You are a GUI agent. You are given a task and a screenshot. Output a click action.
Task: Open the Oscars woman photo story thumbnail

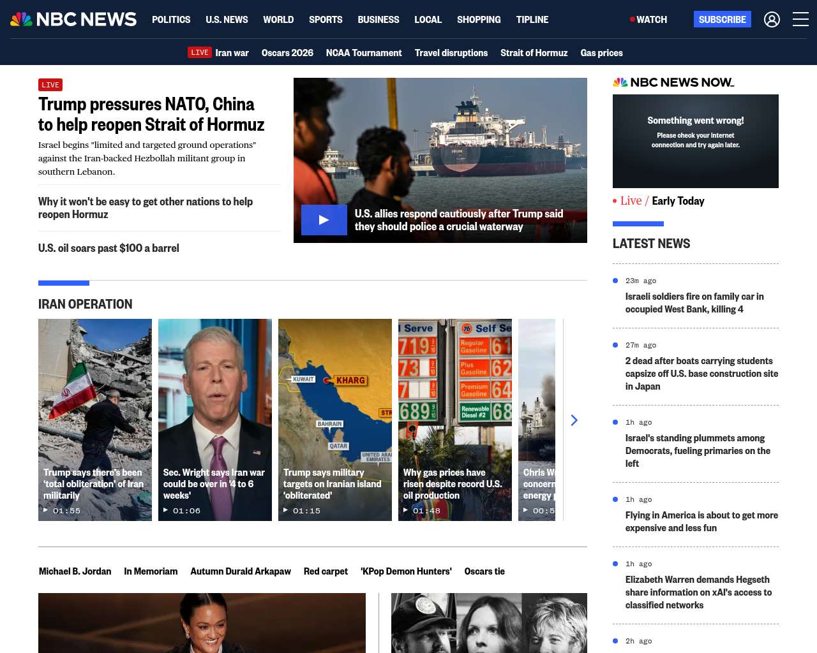pyautogui.click(x=202, y=623)
